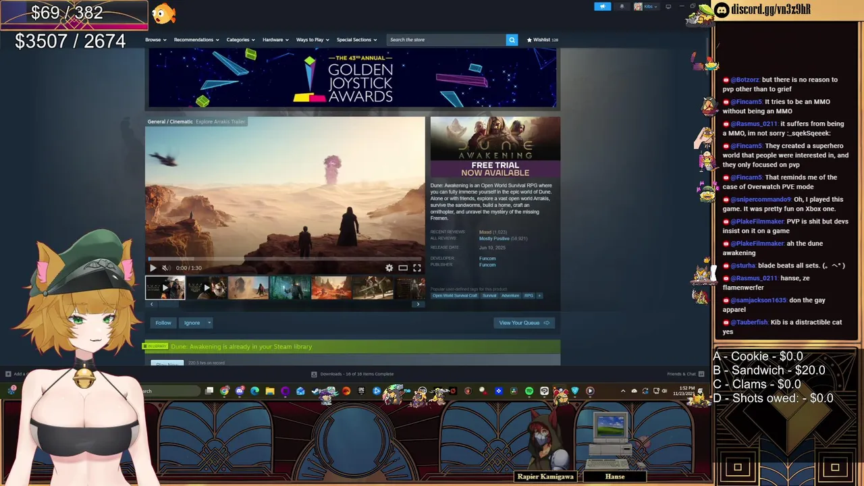Click the Jun 10, 2025 release date text
Viewport: 864px width, 486px height.
[492, 248]
